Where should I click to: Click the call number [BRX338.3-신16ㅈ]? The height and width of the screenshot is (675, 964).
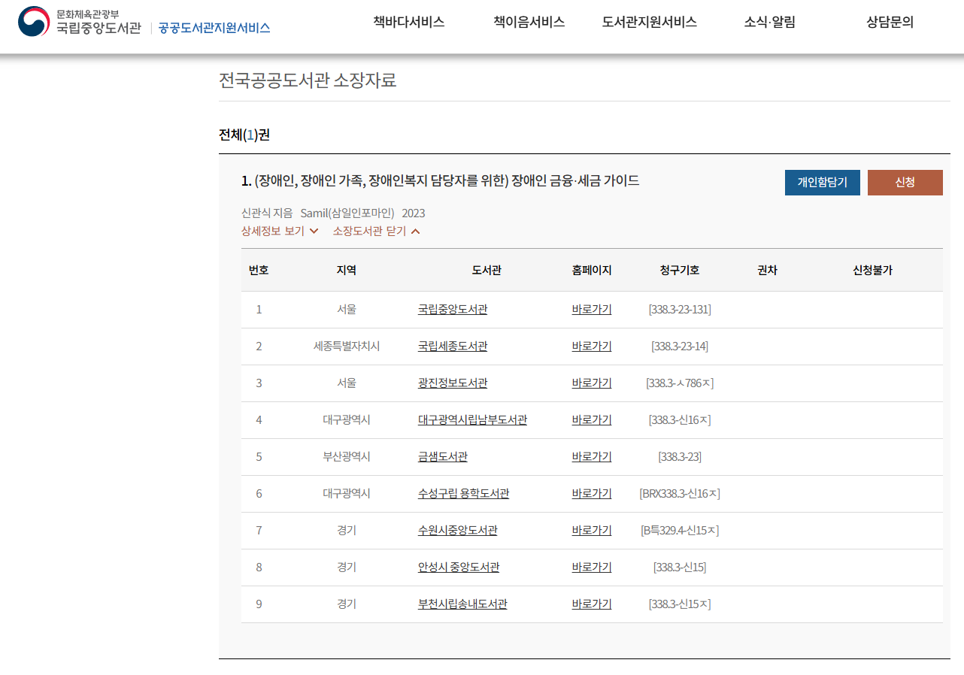coord(680,493)
